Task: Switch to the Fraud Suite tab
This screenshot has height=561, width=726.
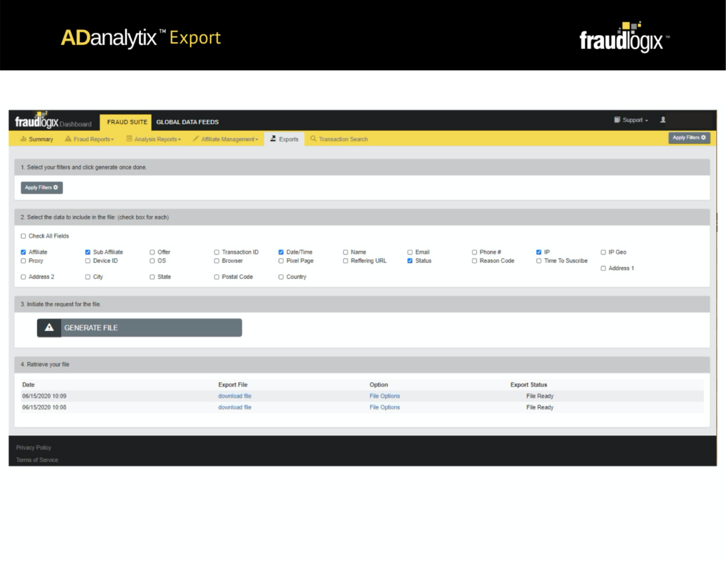Action: (x=126, y=122)
